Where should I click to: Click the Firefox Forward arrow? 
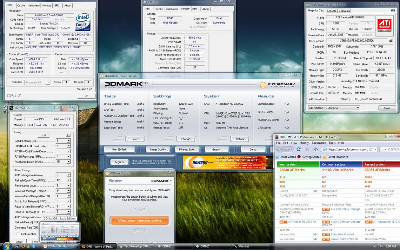click(x=288, y=149)
